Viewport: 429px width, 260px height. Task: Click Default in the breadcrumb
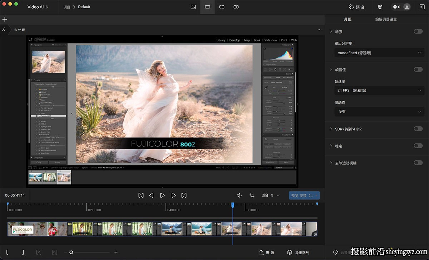coord(84,7)
